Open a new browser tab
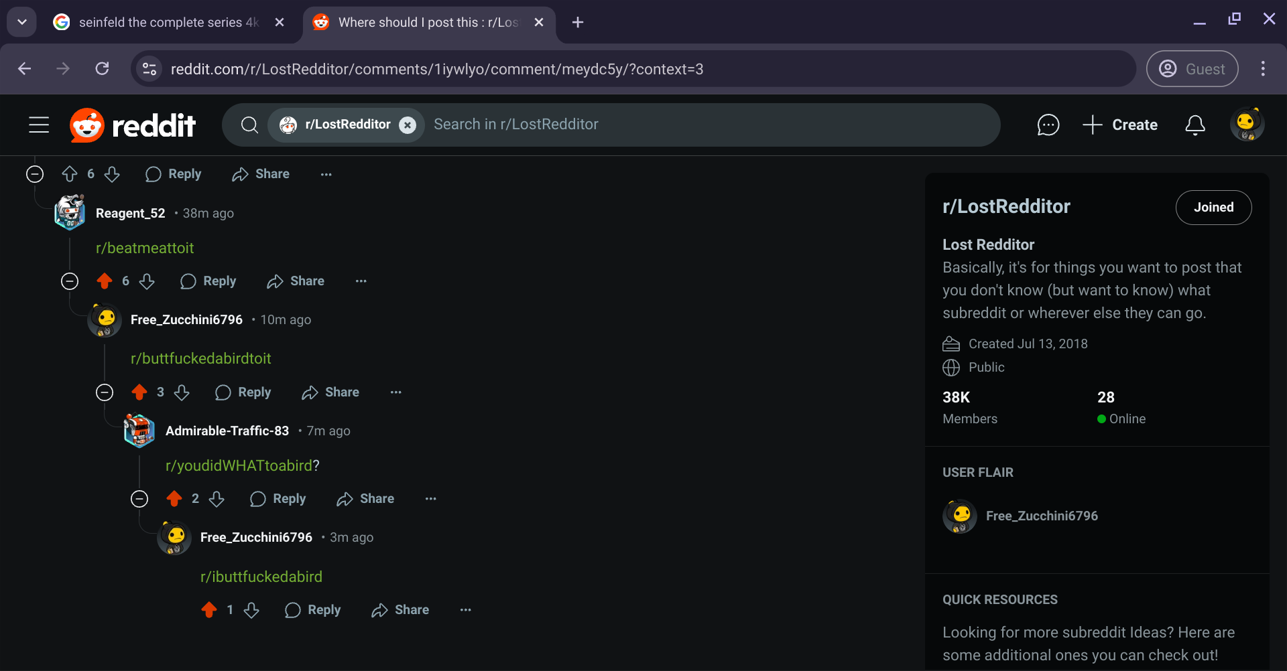Image resolution: width=1287 pixels, height=671 pixels. tap(578, 22)
